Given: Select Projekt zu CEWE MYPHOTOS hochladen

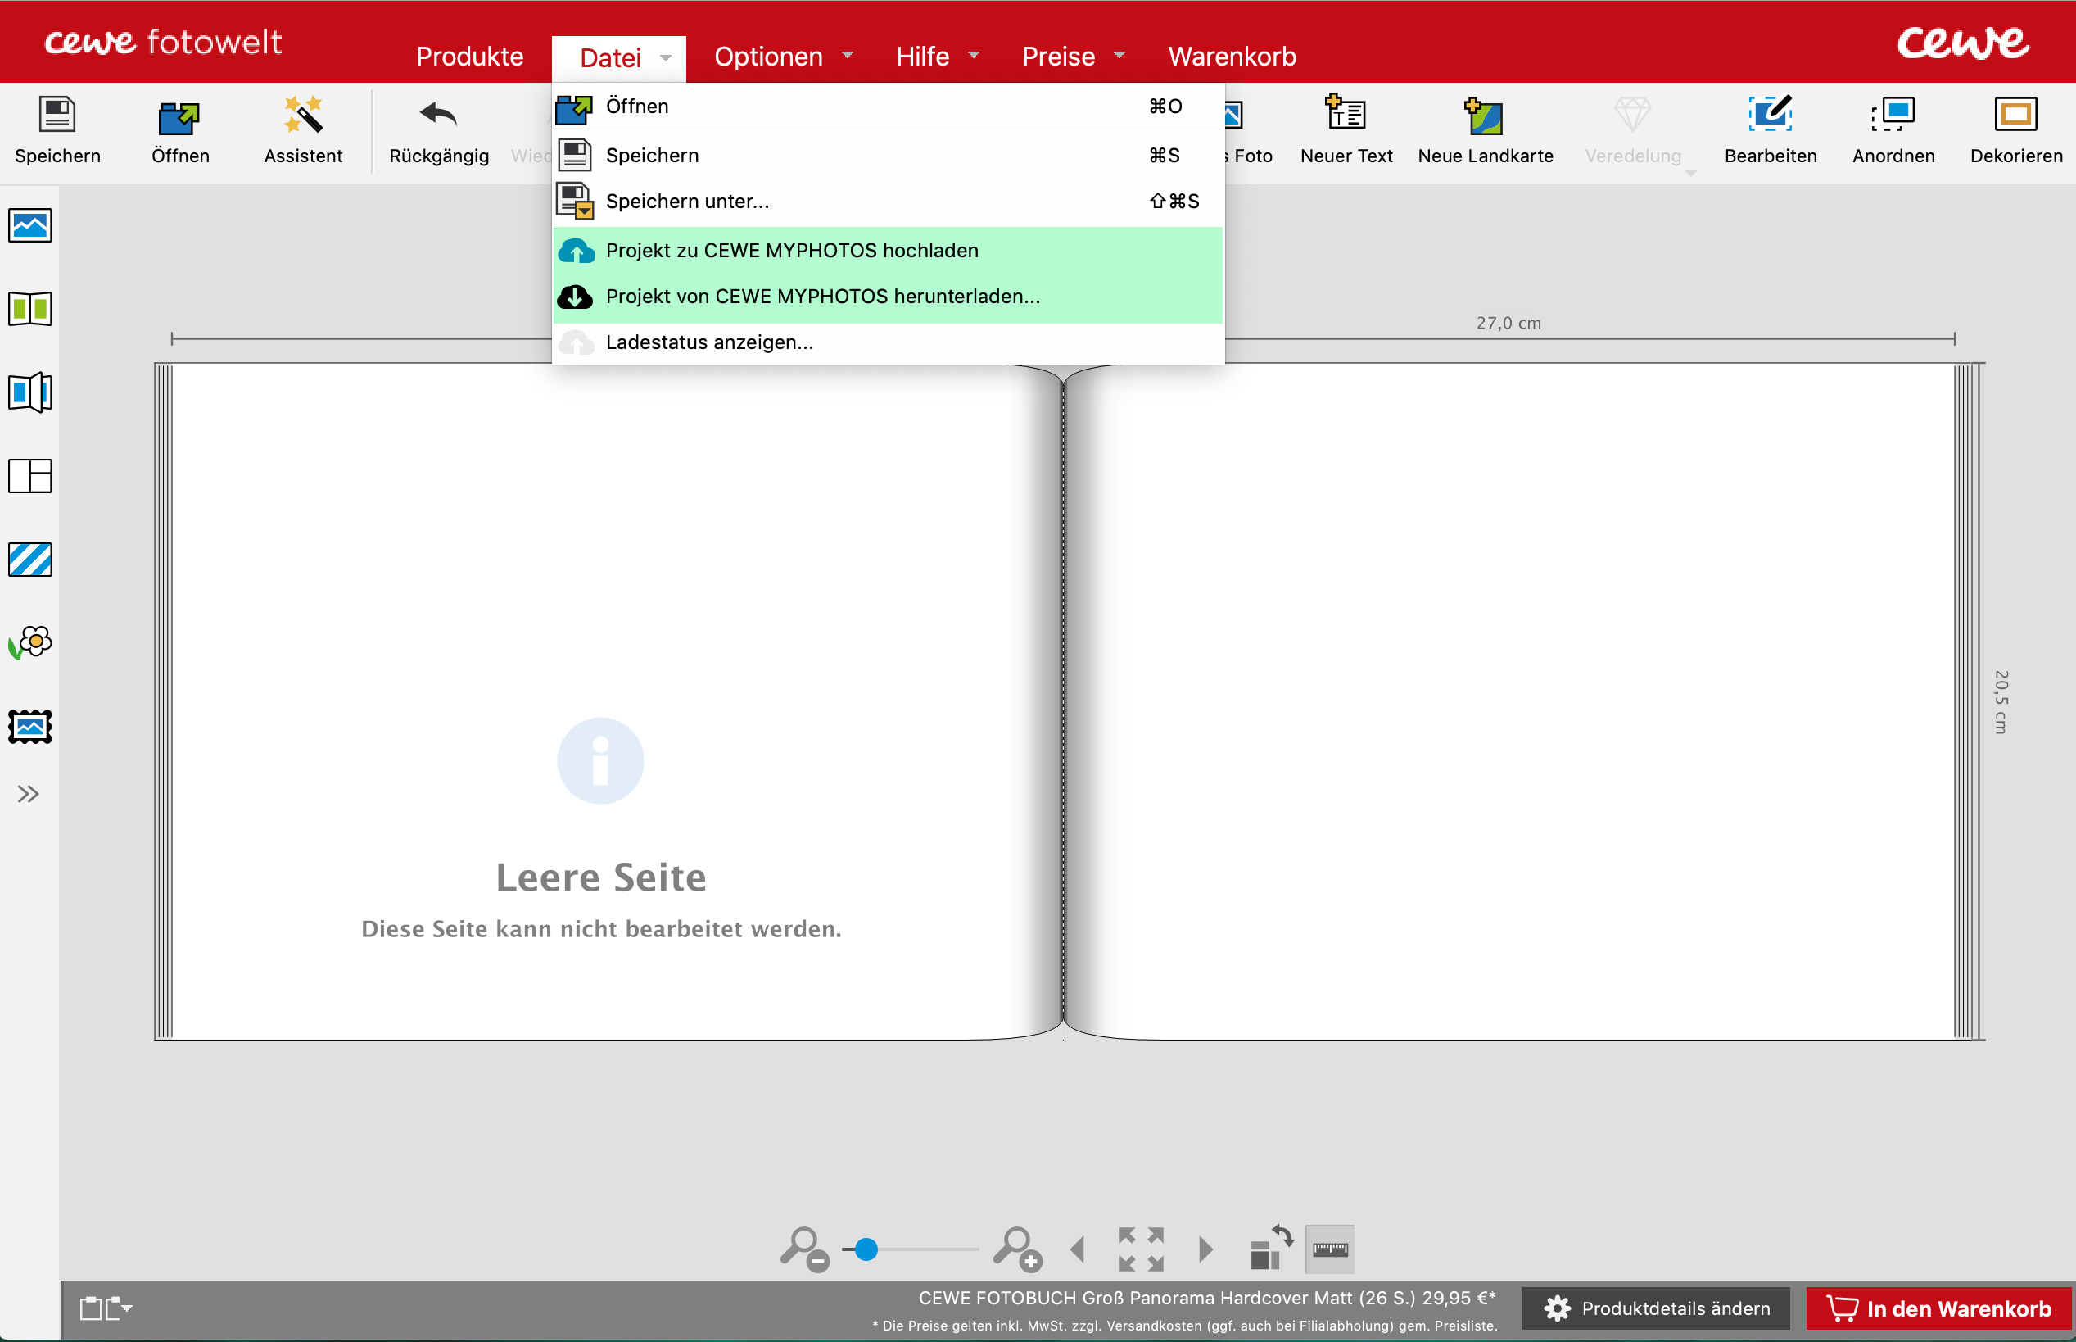Looking at the screenshot, I should coord(792,251).
